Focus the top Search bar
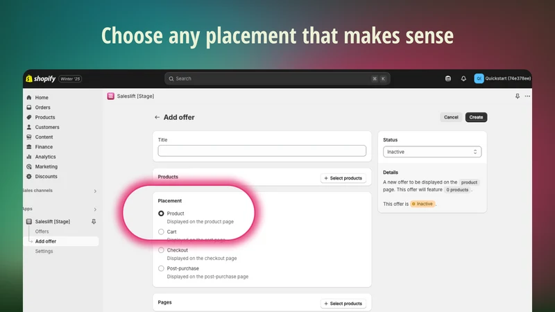This screenshot has width=555, height=312. tap(277, 78)
